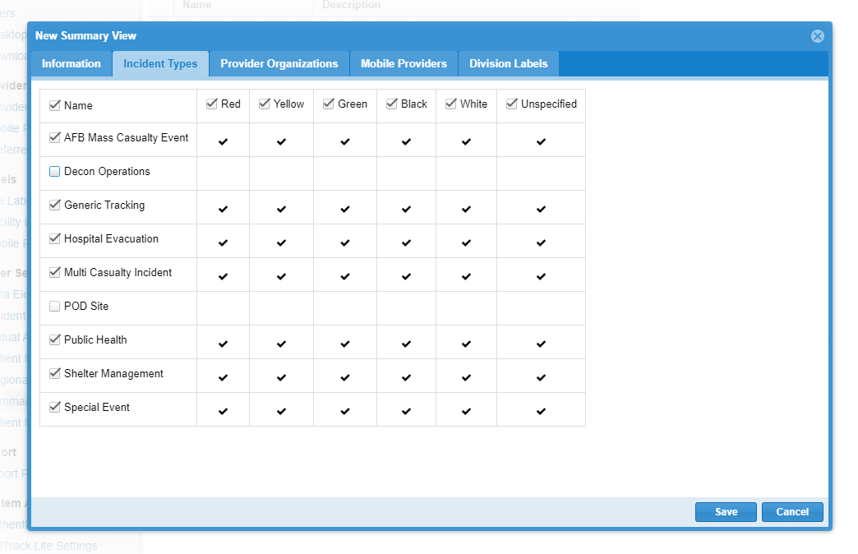Close the New Summary View dialog

pyautogui.click(x=818, y=36)
